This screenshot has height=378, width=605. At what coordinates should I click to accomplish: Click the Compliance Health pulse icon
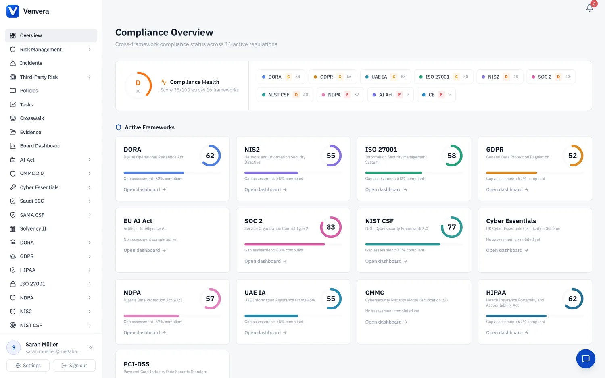click(164, 82)
